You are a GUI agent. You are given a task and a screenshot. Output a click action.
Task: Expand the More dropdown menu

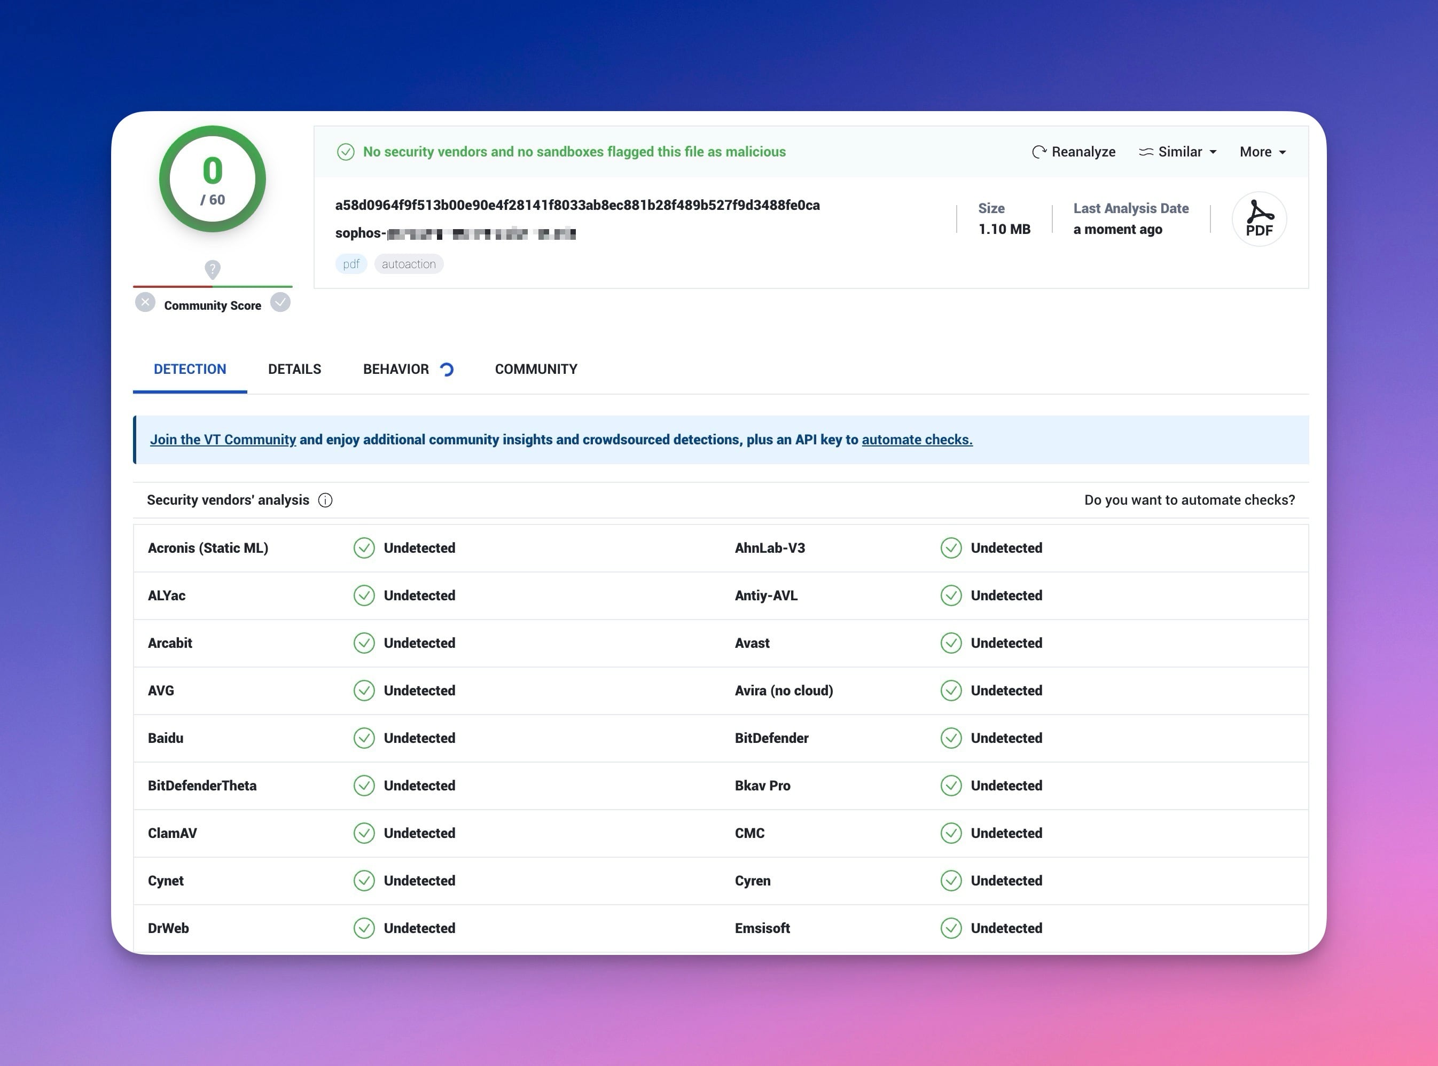pos(1262,152)
